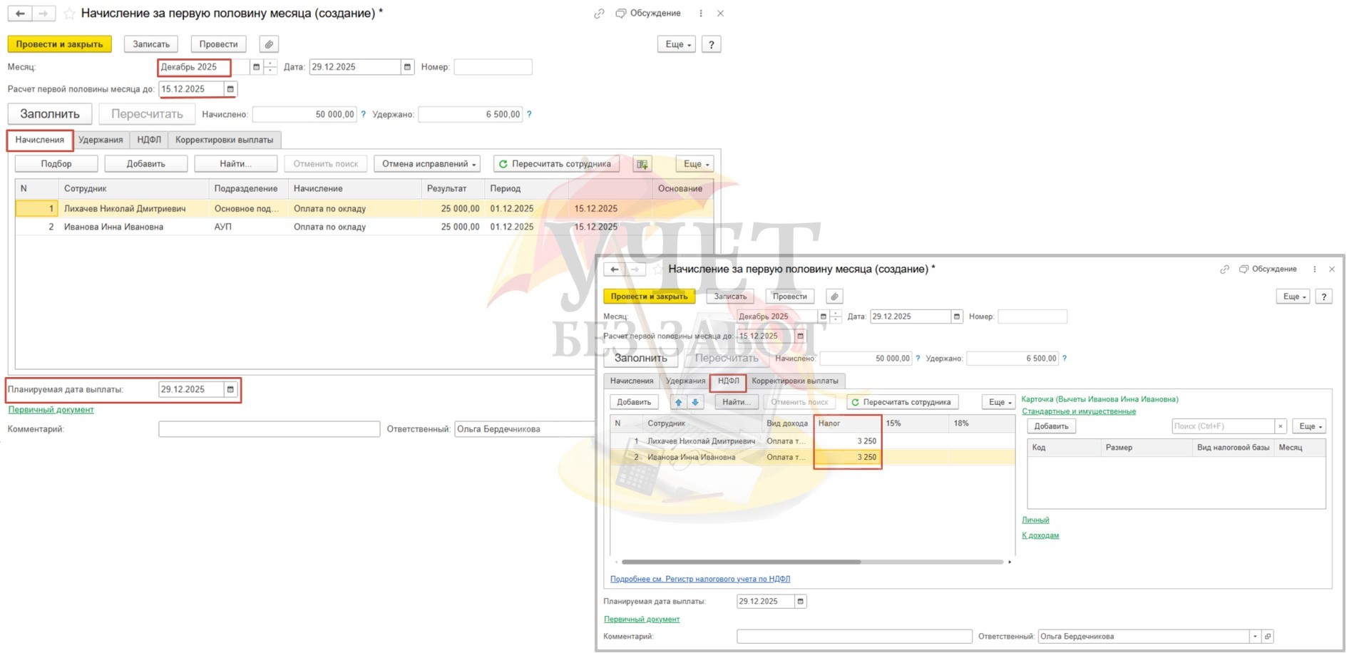Open the Ответственный dropdown arrow in front window
Screen dimensions: 1369x653
[x=1254, y=637]
